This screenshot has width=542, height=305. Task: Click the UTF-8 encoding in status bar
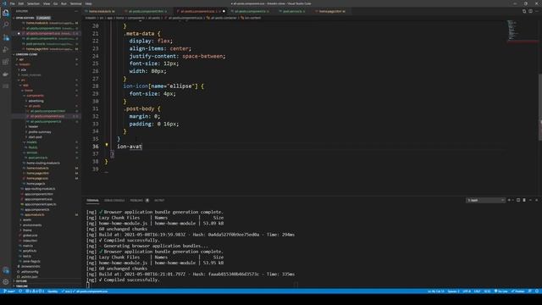point(467,291)
